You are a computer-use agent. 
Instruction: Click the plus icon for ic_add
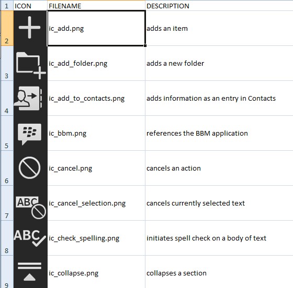(29, 27)
